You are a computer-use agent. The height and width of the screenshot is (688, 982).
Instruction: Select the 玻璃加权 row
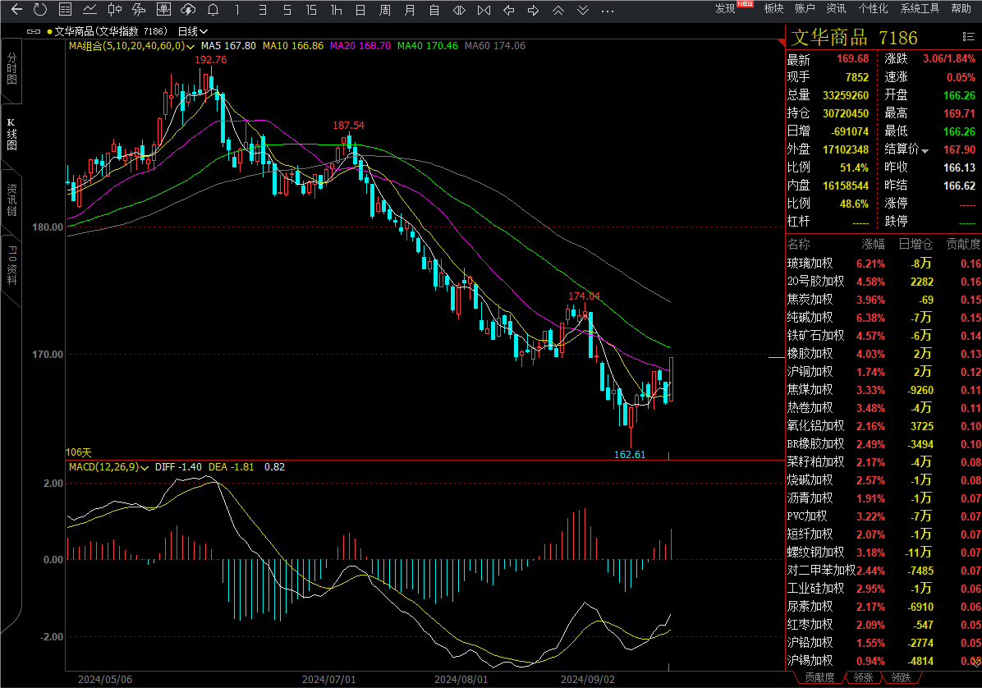pyautogui.click(x=883, y=264)
